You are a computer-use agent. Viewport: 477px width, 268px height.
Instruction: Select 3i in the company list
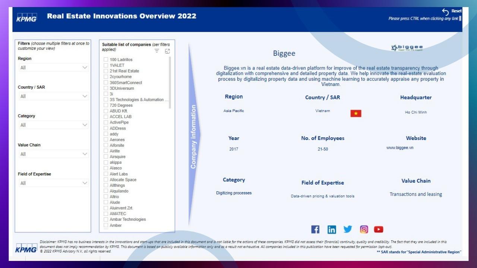111,94
